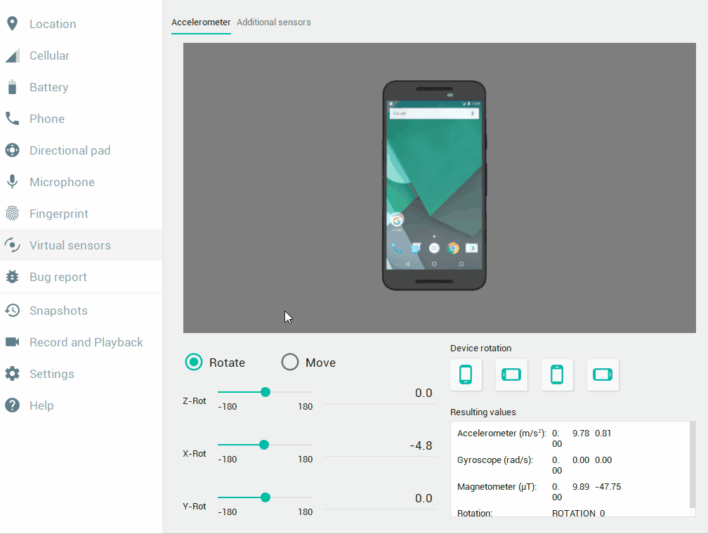Select the Fingerprint sidebar item
Image resolution: width=708 pixels, height=534 pixels.
[58, 214]
